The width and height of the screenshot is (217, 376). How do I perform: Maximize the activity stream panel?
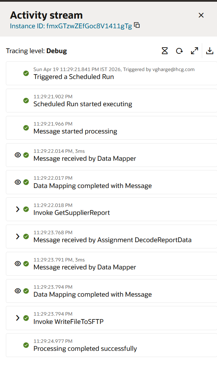pyautogui.click(x=195, y=51)
